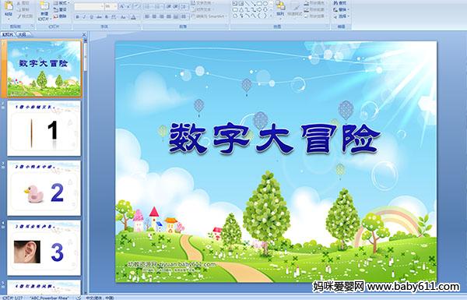This screenshot has width=467, height=300.
Task: Open the Change Case (Aa) menu
Action: [x=123, y=17]
